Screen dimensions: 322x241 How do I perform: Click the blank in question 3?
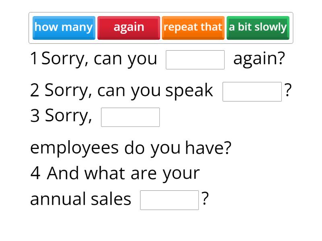(x=130, y=117)
